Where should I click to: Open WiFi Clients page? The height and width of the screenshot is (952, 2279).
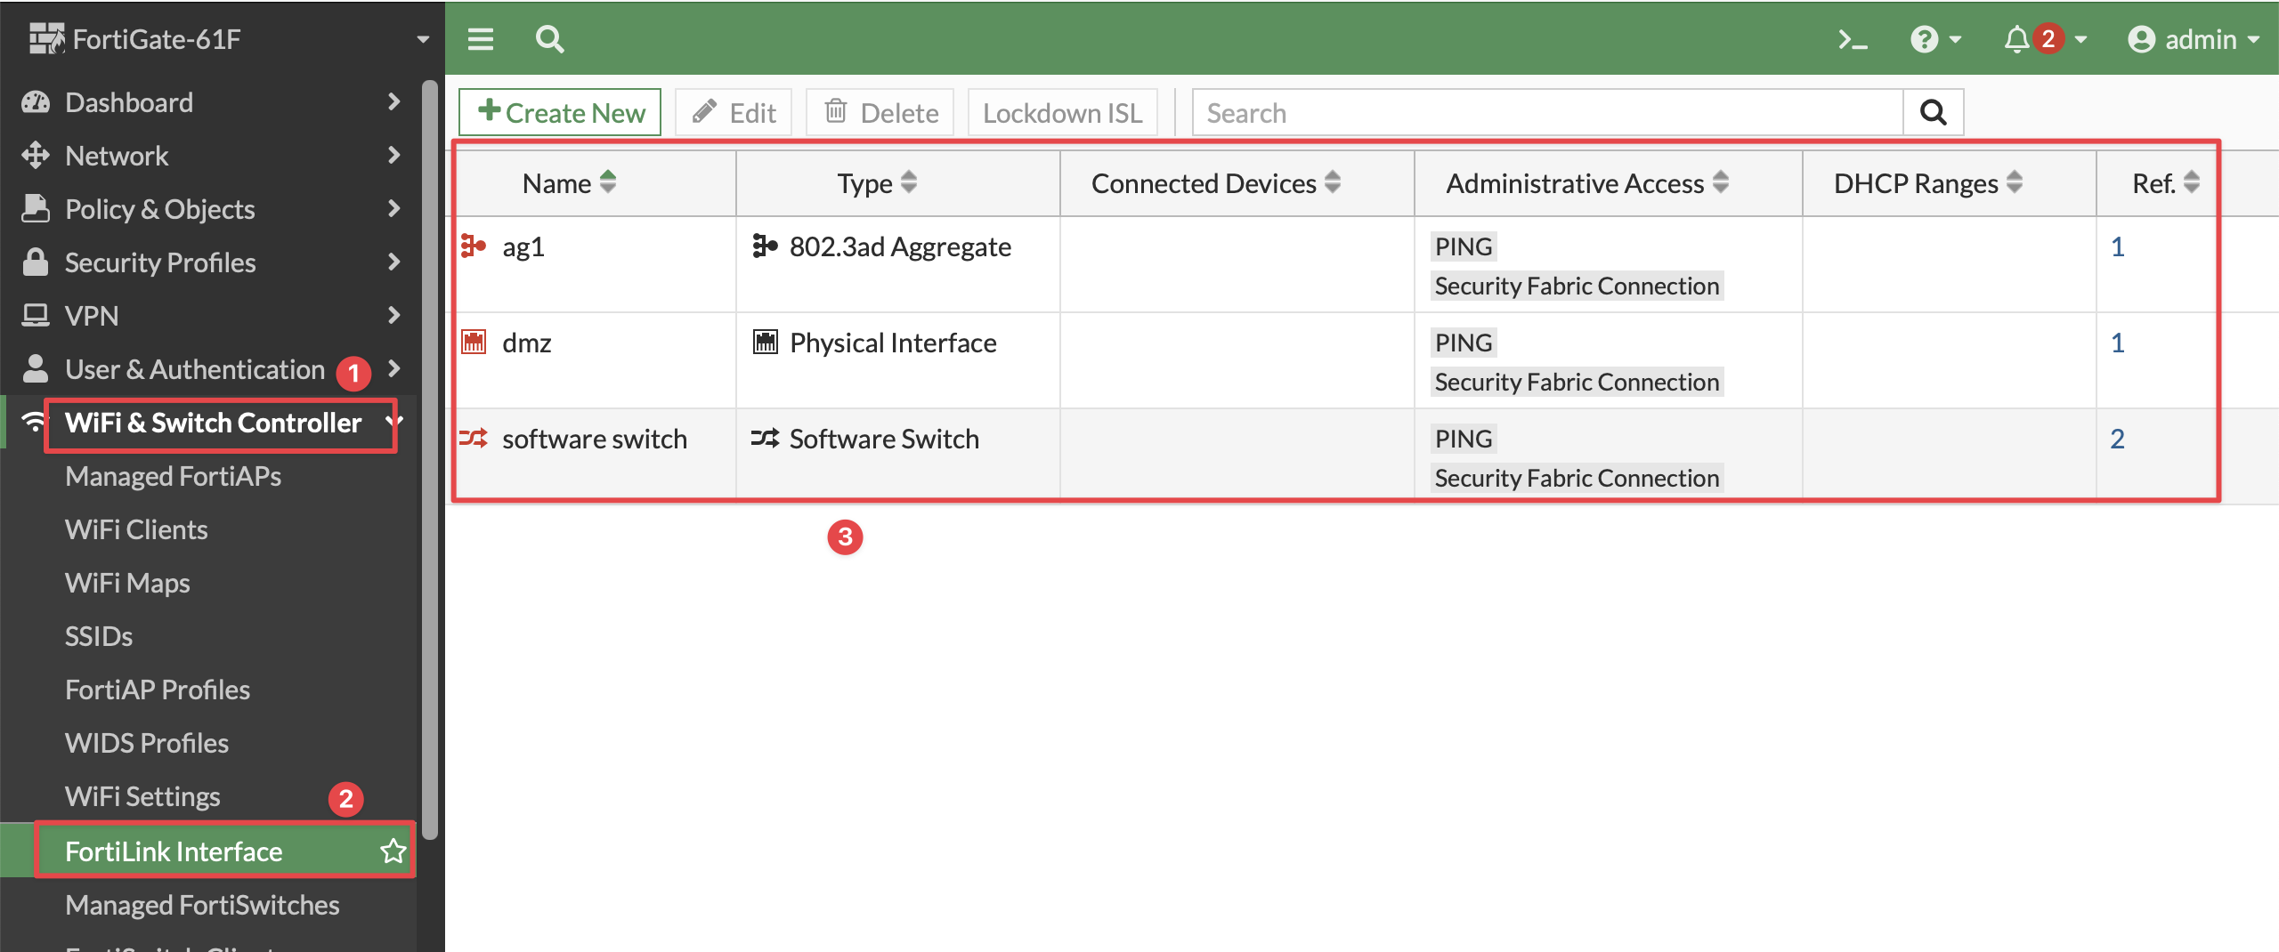136,529
